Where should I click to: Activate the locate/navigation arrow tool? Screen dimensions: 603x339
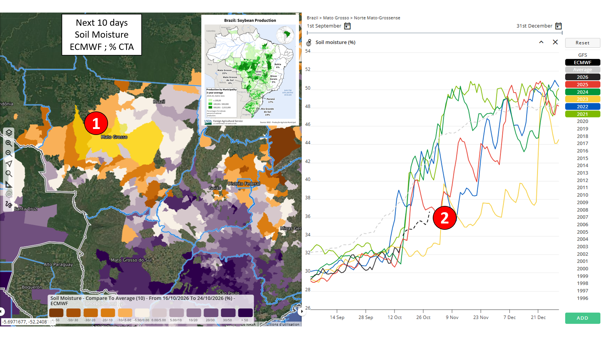tap(9, 164)
